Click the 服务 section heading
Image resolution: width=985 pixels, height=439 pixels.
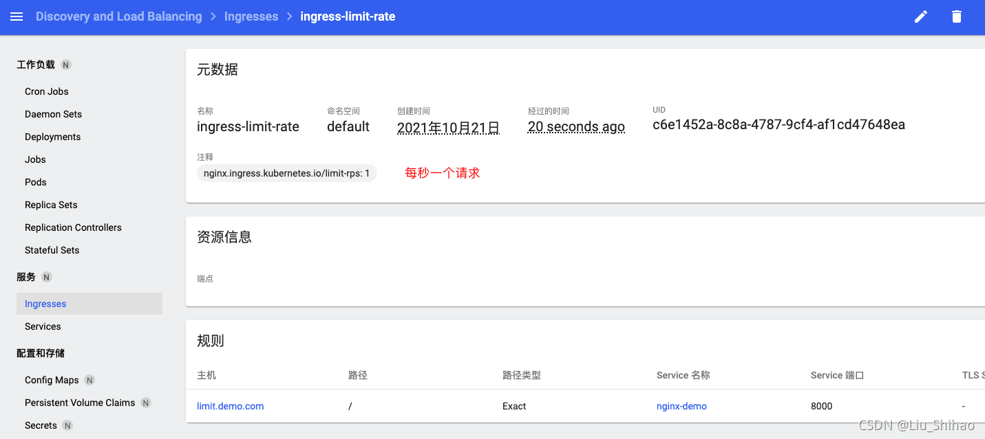click(26, 277)
